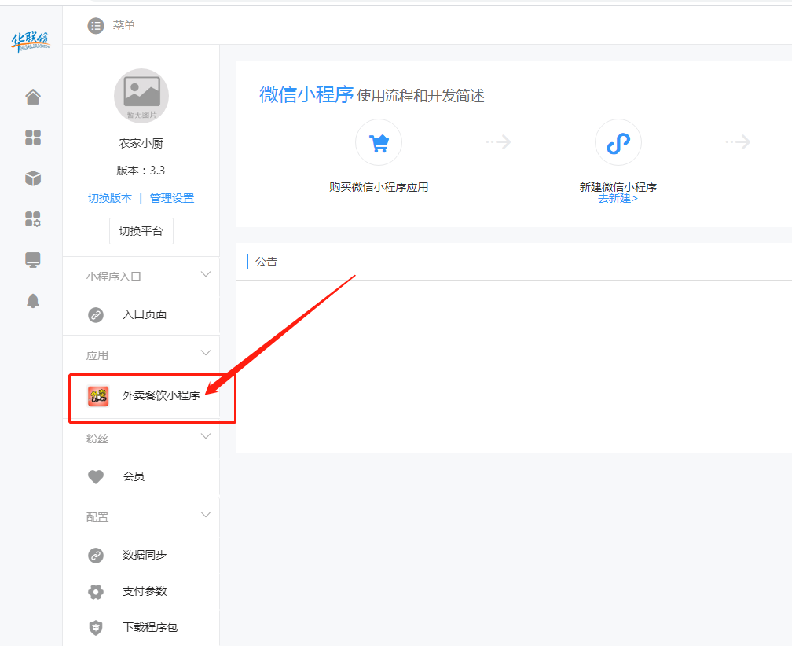
Task: Click the 小程序入口 section header
Action: click(114, 277)
